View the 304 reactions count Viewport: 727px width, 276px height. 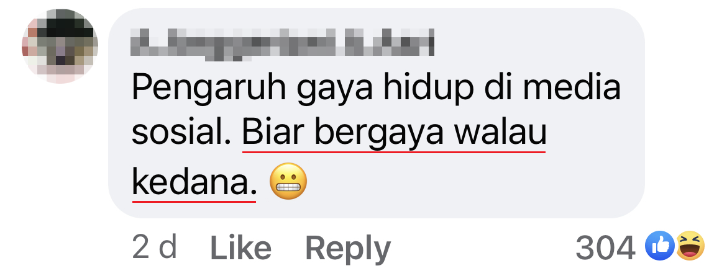[x=605, y=247]
